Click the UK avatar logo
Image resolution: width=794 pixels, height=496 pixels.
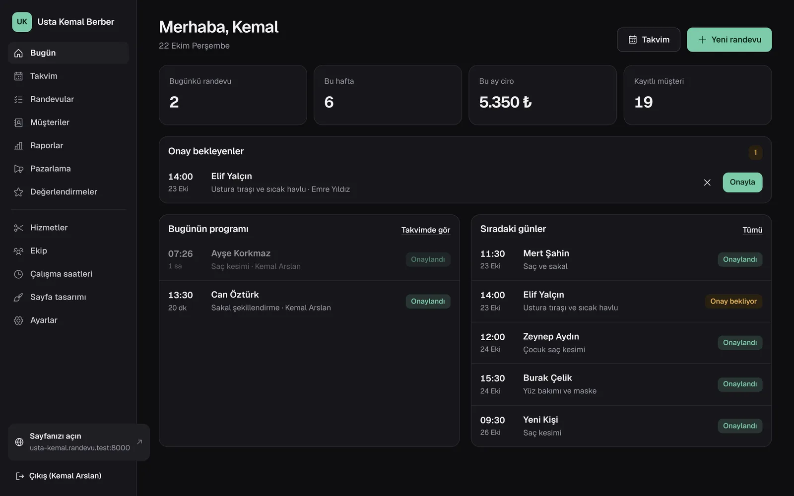click(22, 22)
